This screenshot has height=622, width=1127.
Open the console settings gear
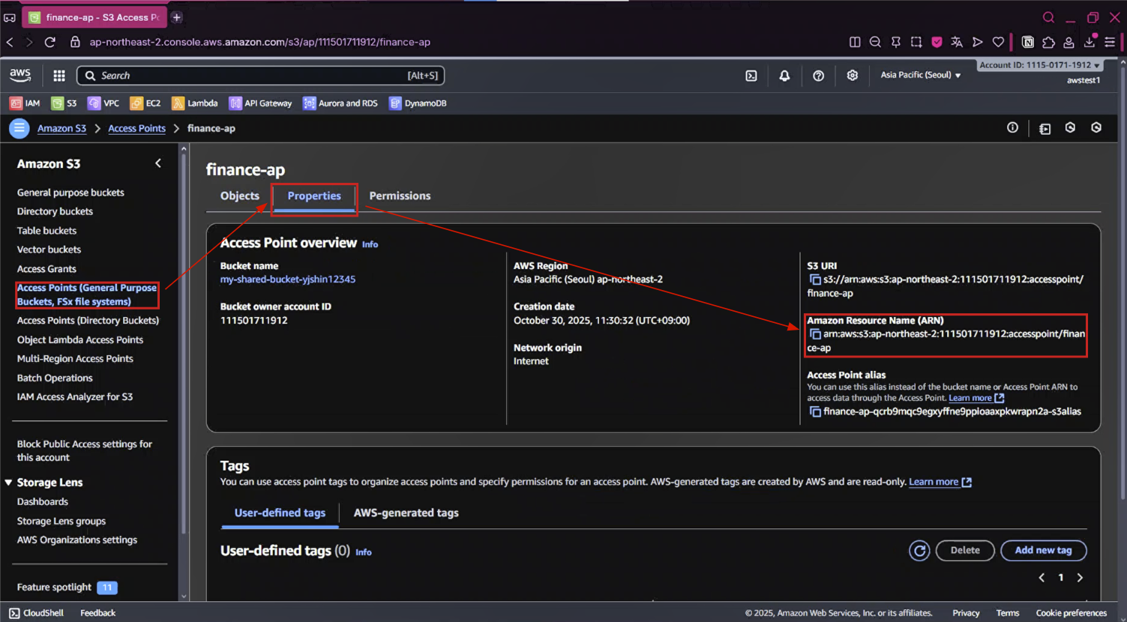[x=853, y=76]
